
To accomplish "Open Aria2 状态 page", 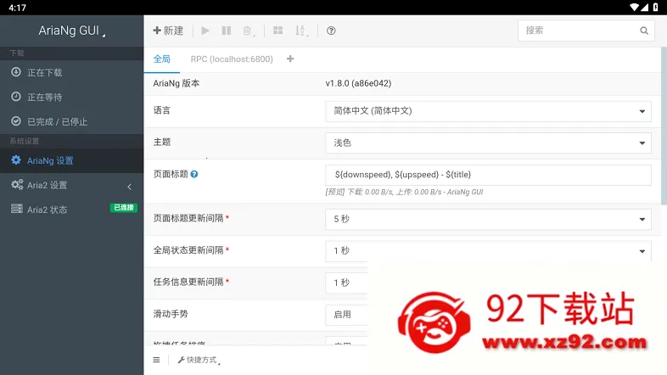I will click(x=71, y=210).
